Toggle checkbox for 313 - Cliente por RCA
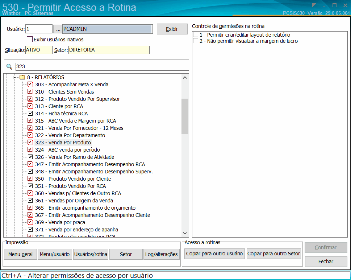351x280 pixels. coord(30,106)
